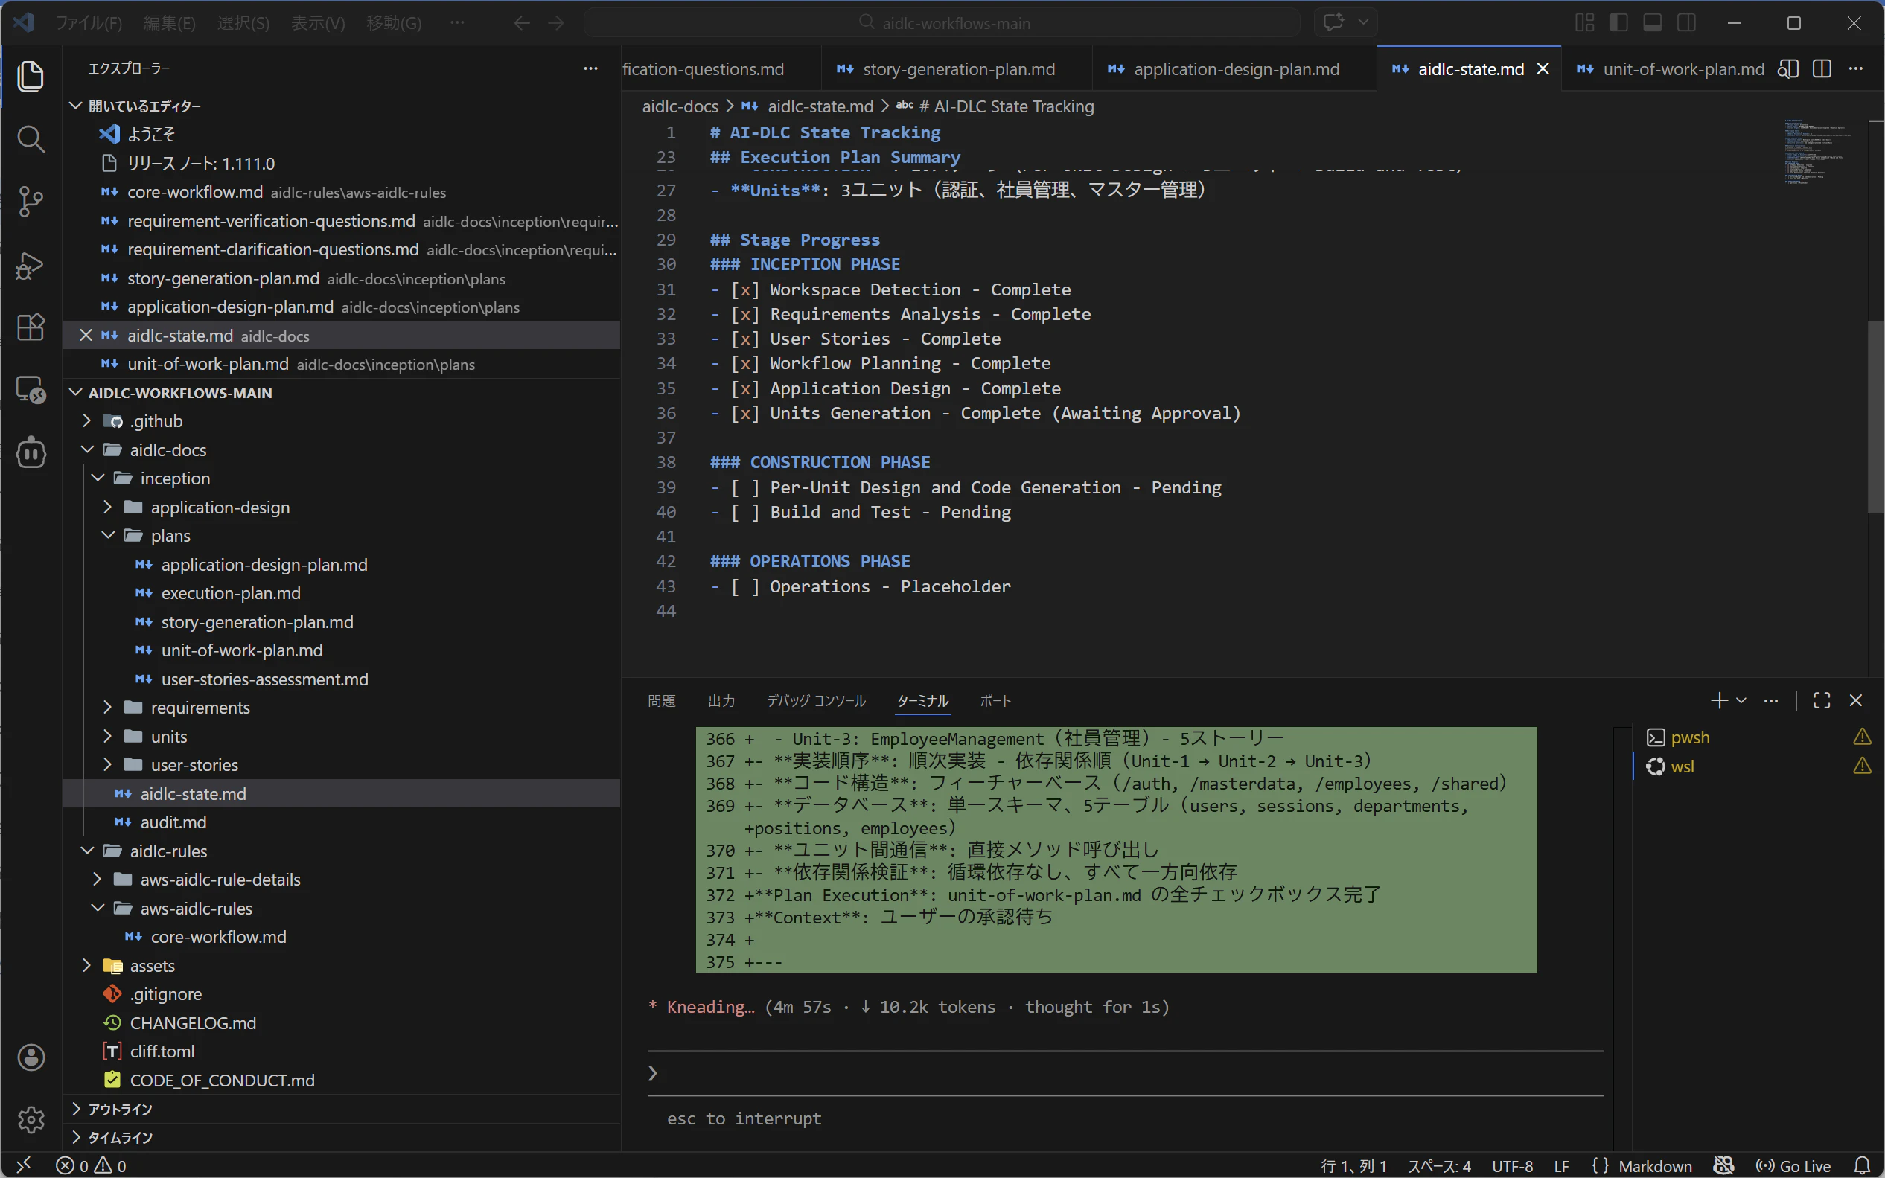Open the Copilot chat robot icon

tap(31, 452)
